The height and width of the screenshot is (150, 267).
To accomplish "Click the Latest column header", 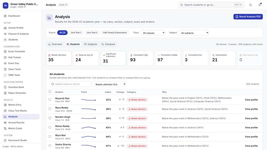I will 108,92.
